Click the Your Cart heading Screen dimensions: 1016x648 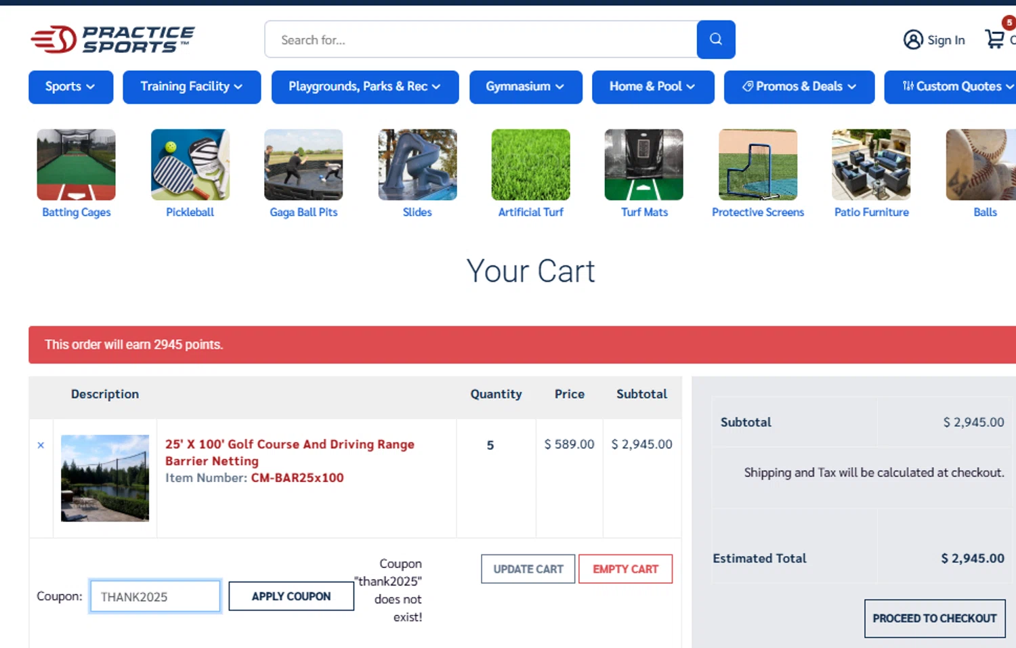pos(530,272)
